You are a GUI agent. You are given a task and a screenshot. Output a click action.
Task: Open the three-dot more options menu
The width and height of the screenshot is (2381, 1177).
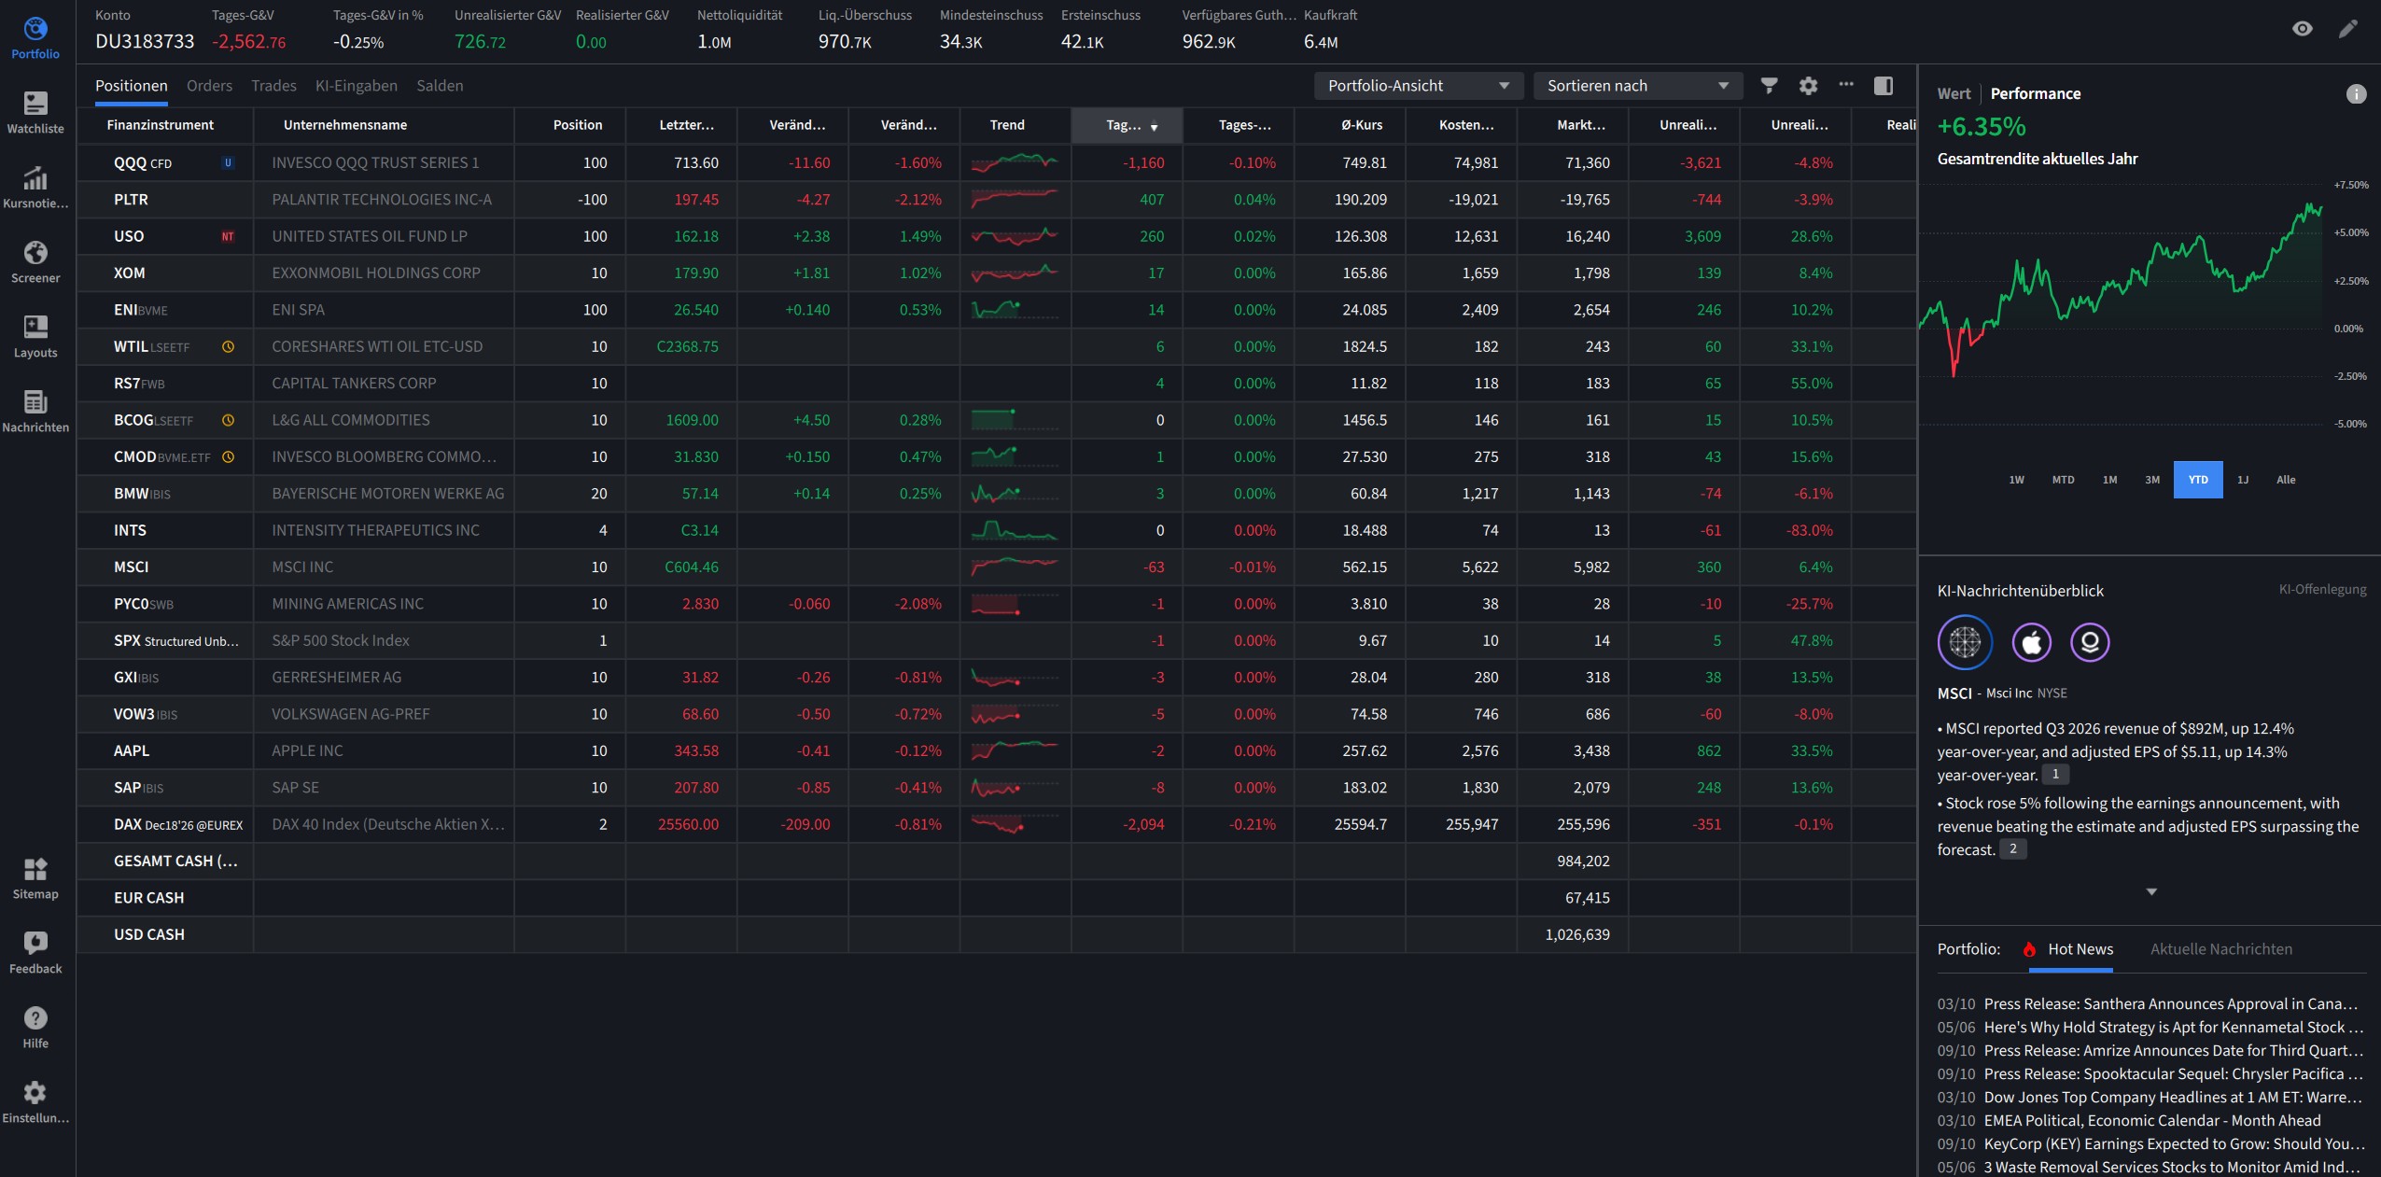(x=1846, y=84)
